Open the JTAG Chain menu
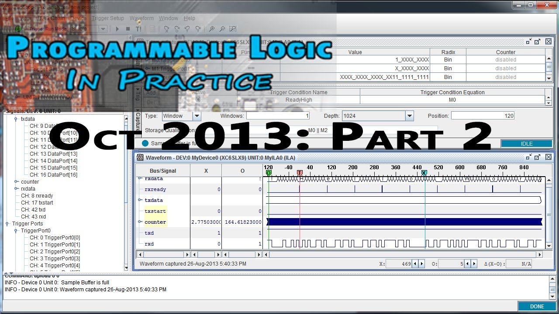The height and width of the screenshot is (314, 559). [x=51, y=18]
